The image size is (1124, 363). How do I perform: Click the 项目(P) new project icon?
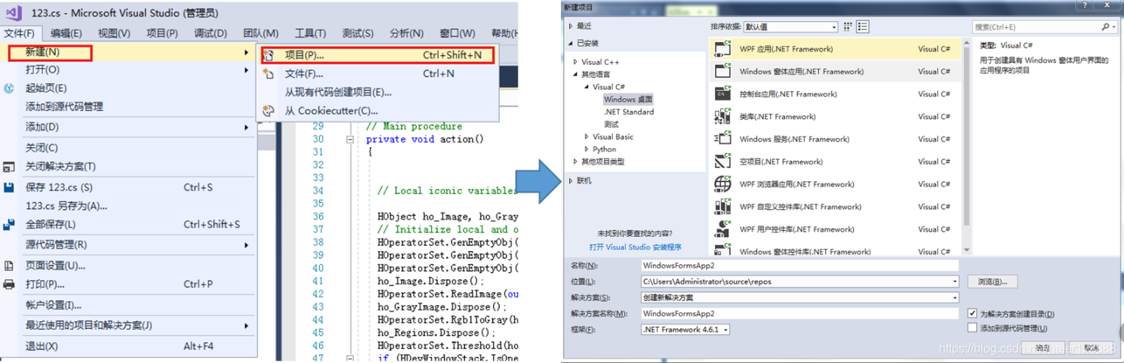[x=268, y=55]
